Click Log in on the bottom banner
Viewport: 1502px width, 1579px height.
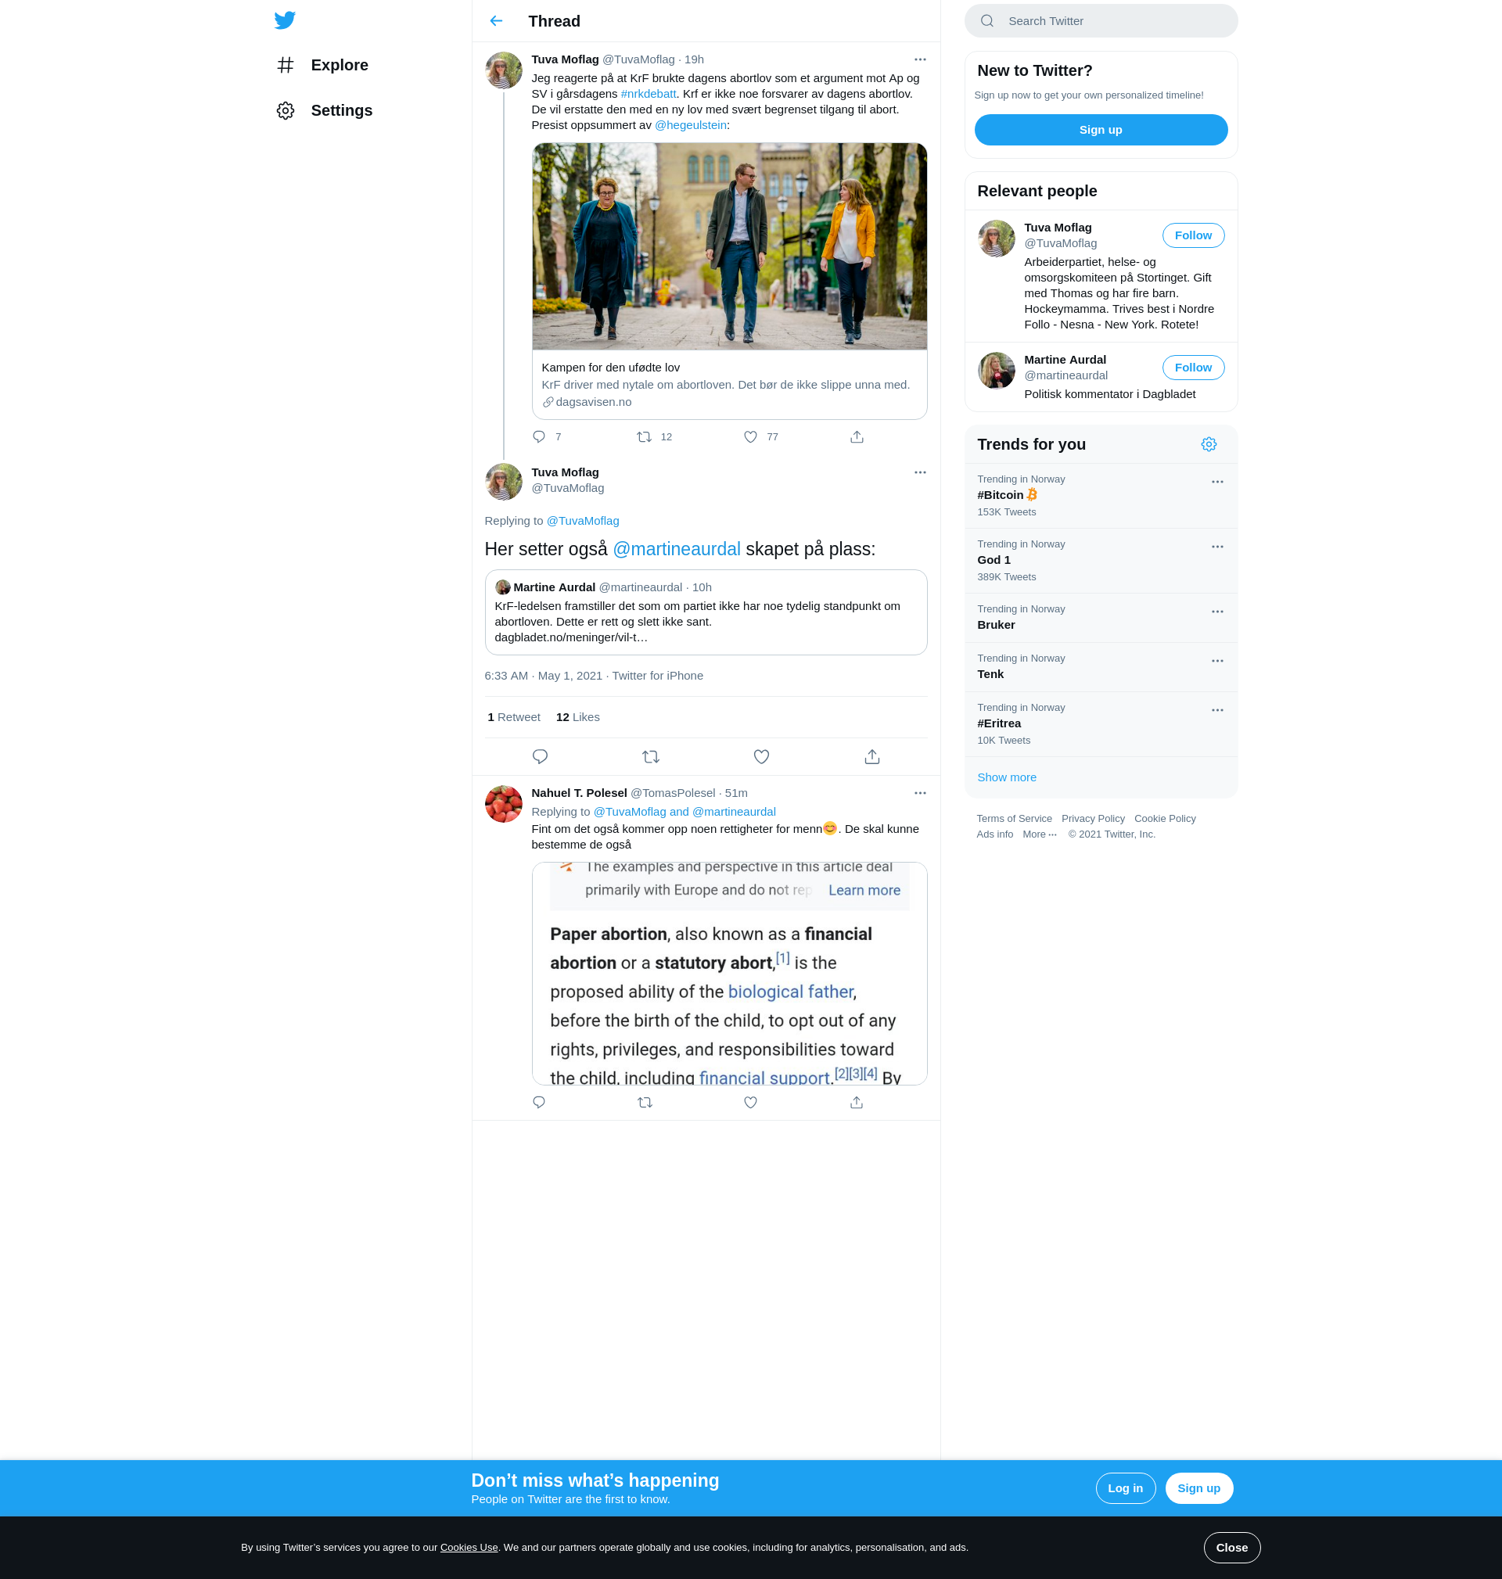point(1125,1487)
